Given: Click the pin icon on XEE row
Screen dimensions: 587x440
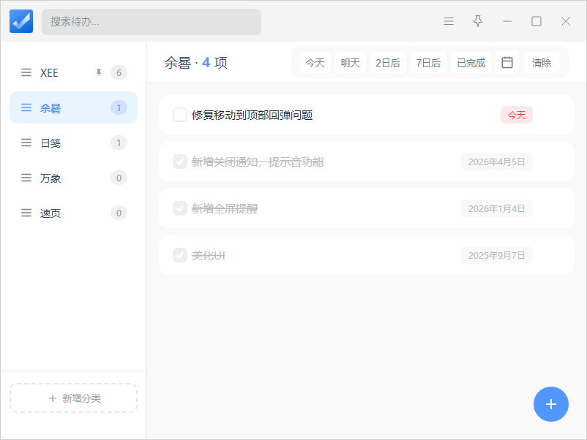Looking at the screenshot, I should pyautogui.click(x=99, y=72).
